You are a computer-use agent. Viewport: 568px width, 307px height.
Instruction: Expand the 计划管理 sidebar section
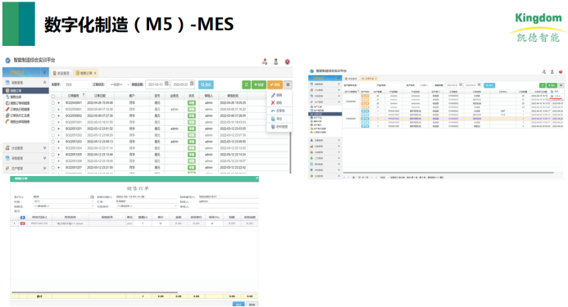point(25,148)
